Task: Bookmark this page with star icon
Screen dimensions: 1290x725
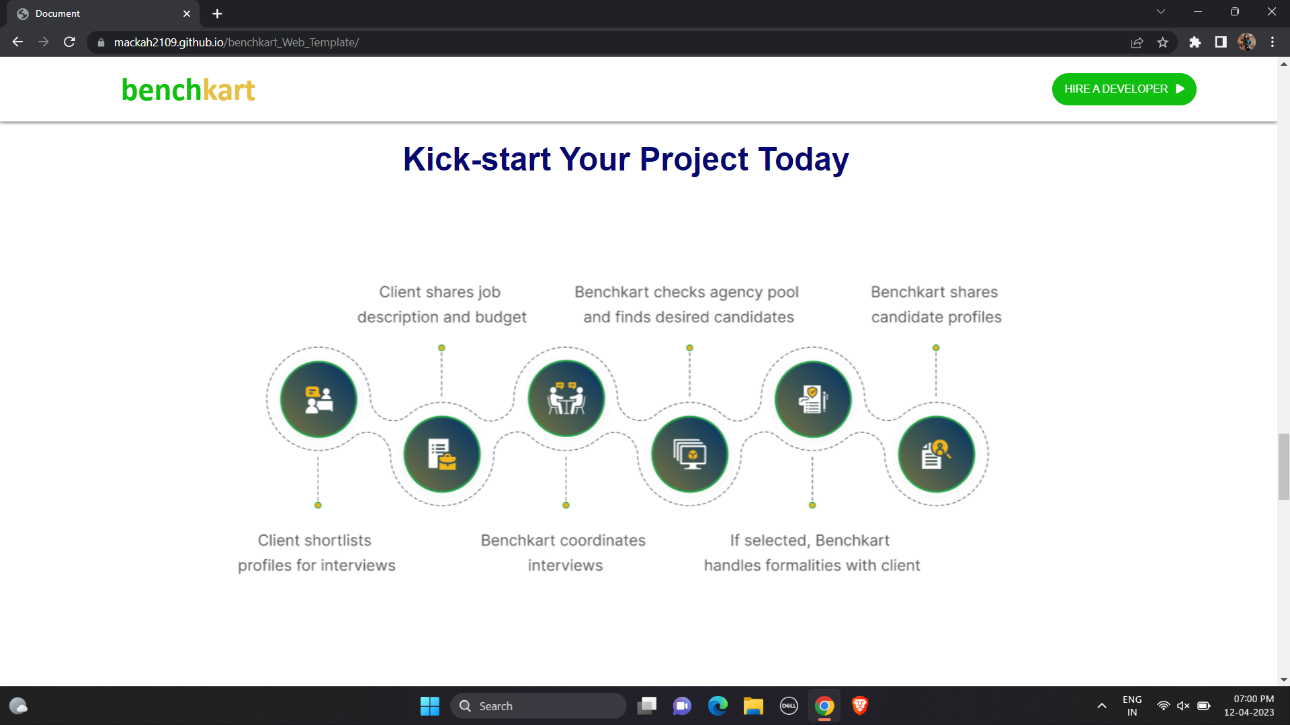Action: [1163, 42]
